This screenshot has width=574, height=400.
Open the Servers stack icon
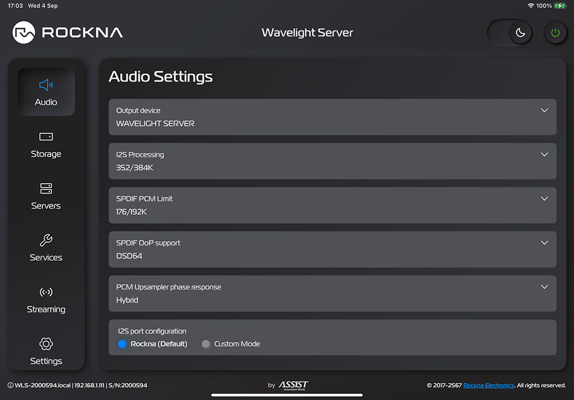pyautogui.click(x=46, y=189)
